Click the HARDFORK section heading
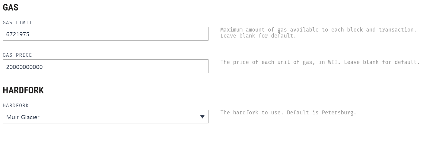This screenshot has width=423, height=142. pos(23,90)
